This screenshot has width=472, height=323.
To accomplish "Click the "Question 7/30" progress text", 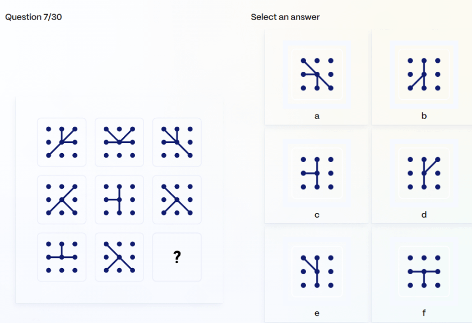I will [x=34, y=17].
